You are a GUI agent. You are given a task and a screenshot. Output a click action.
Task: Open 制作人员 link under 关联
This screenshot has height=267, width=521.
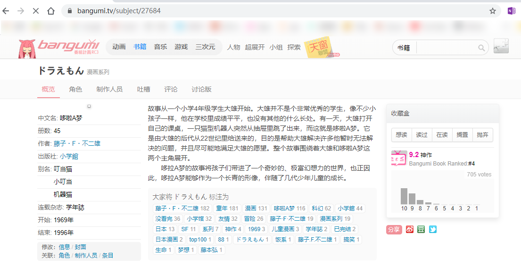click(x=86, y=255)
